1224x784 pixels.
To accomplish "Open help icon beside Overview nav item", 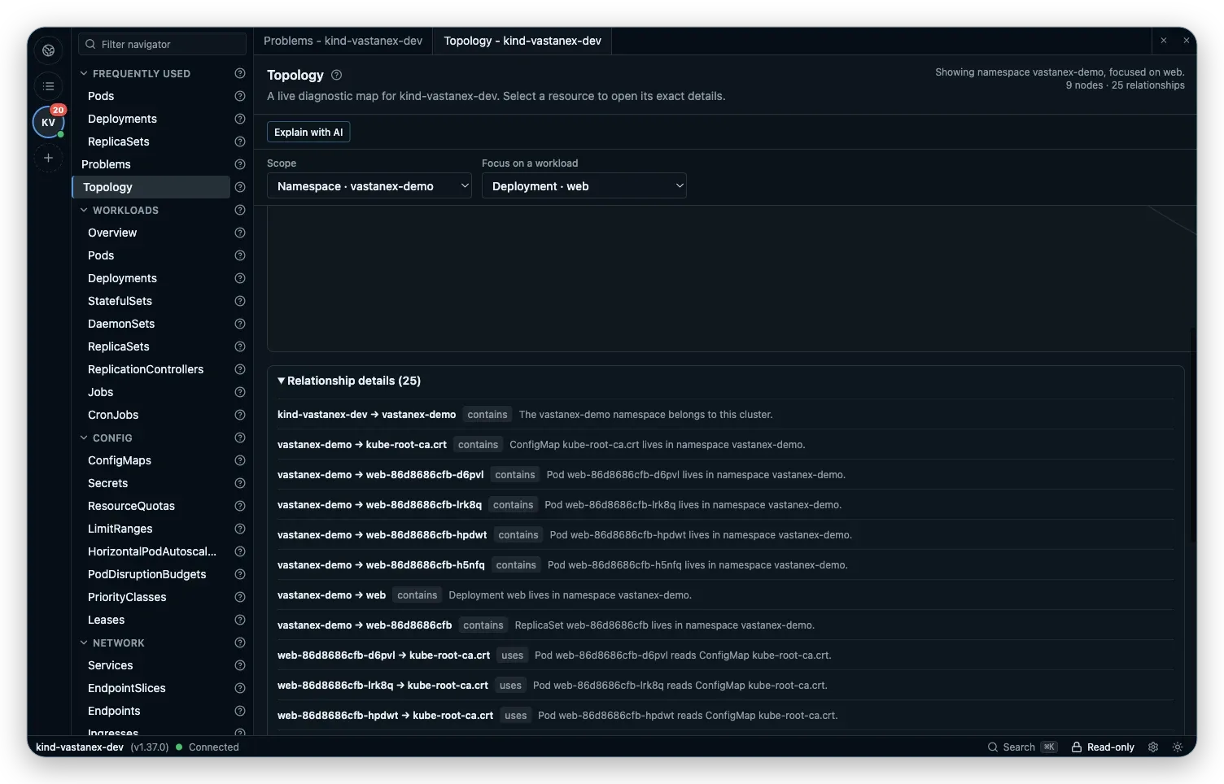I will tap(239, 233).
